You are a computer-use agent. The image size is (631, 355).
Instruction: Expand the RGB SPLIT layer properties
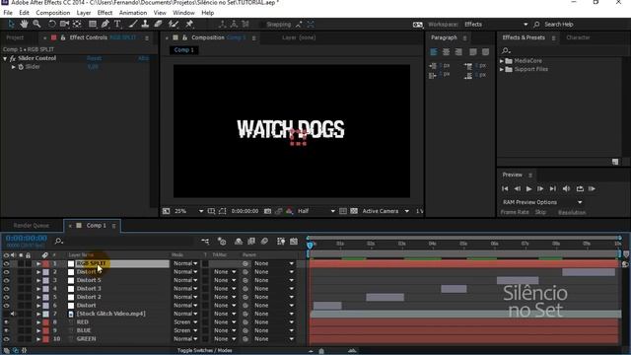(38, 263)
